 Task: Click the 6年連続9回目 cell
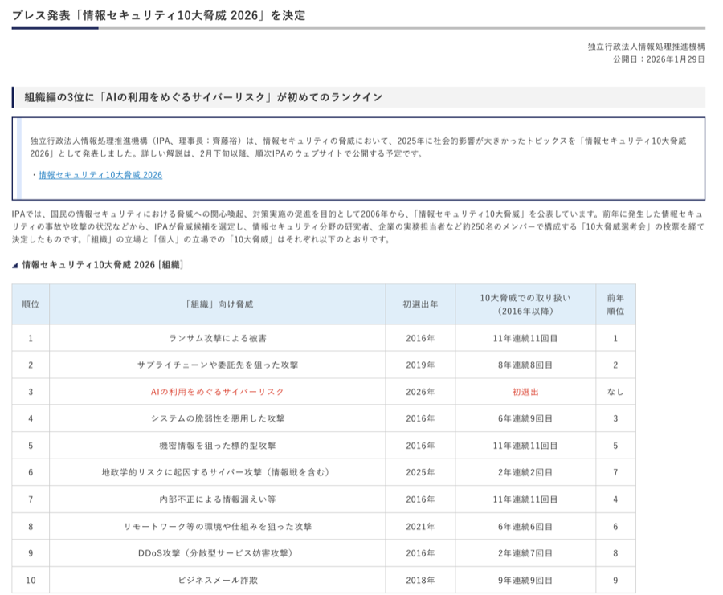525,418
